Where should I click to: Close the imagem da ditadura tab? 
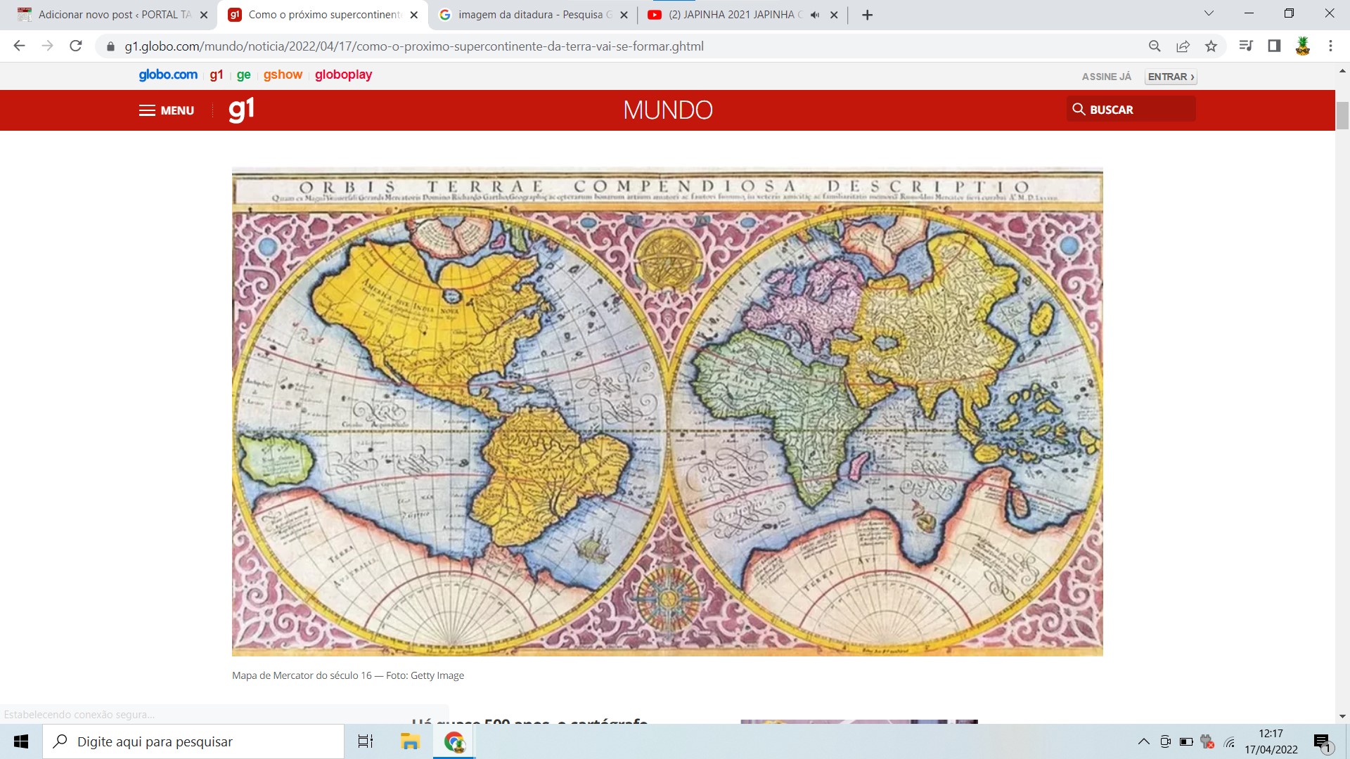tap(624, 15)
